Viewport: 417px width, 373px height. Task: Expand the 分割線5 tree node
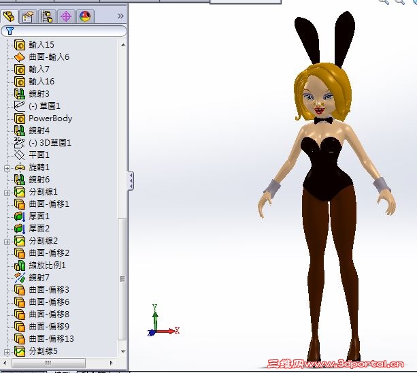coord(7,352)
